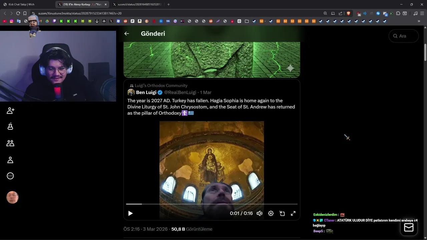The width and height of the screenshot is (427, 240).
Task: Click the music note playlist icon
Action: click(415, 13)
